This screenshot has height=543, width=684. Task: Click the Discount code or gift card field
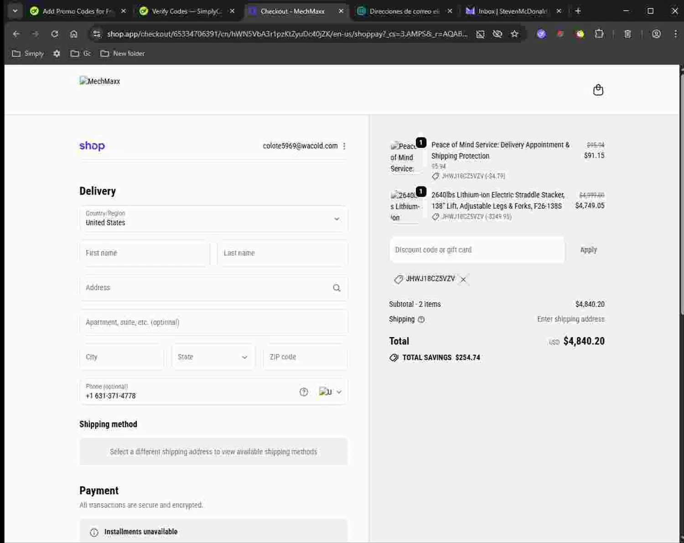coord(477,250)
